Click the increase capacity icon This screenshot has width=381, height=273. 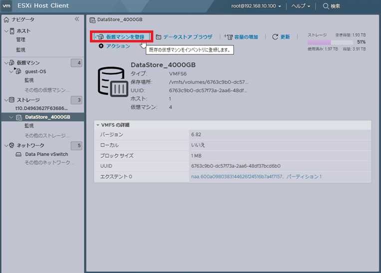point(228,36)
